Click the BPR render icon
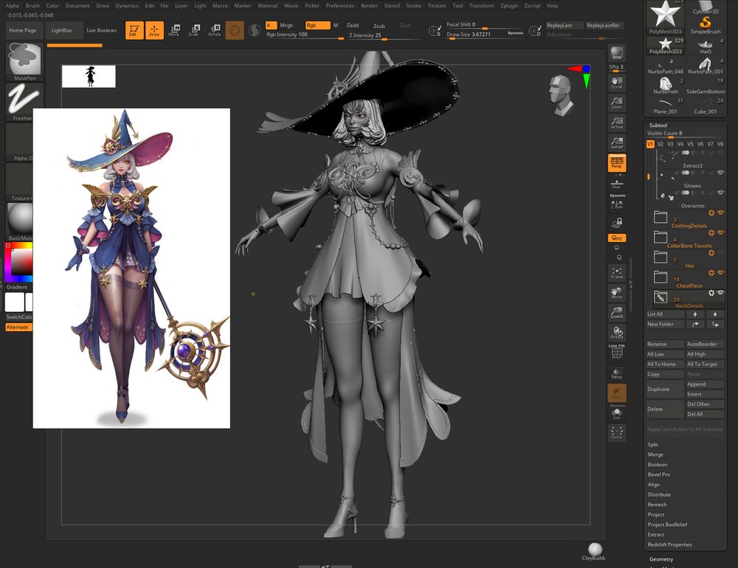Screen dimensions: 738x568 point(616,53)
